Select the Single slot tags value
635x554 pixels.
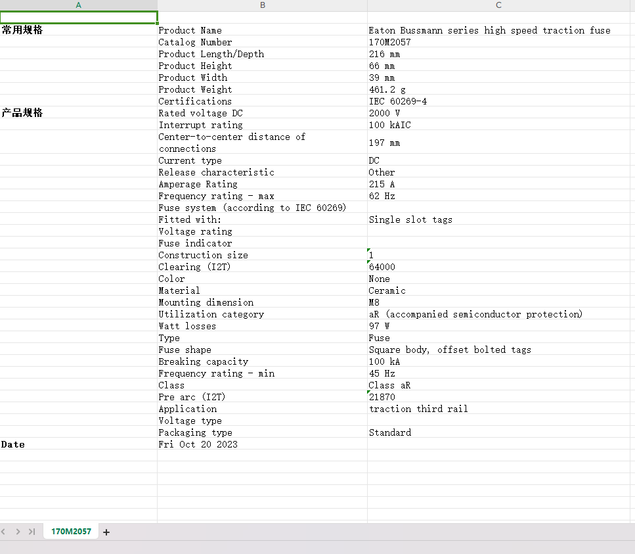point(498,219)
